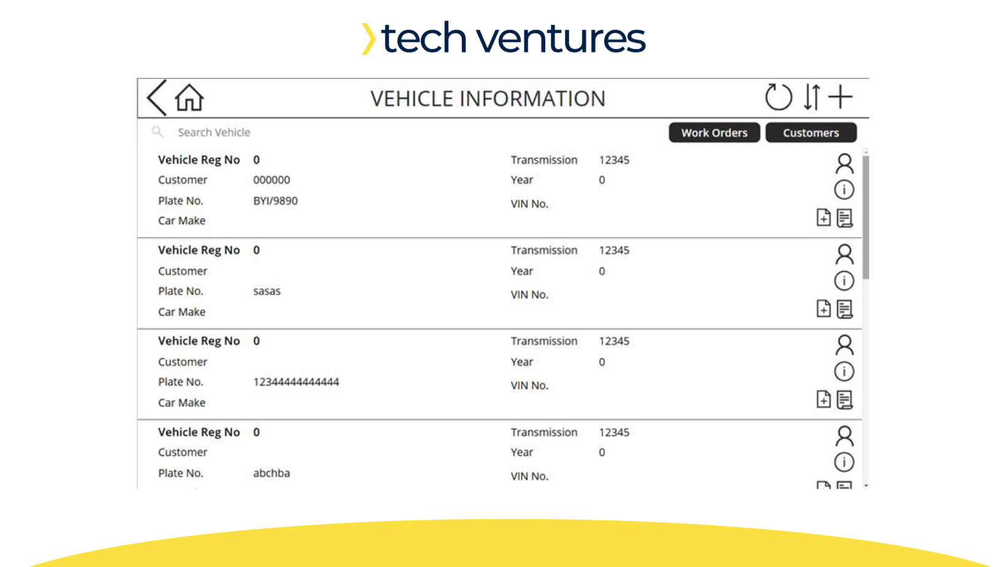The height and width of the screenshot is (567, 1006).
Task: Add a new vehicle with plus icon
Action: (840, 97)
